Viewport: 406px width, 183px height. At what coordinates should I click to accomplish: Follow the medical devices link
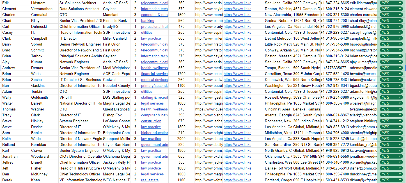pos(154,80)
